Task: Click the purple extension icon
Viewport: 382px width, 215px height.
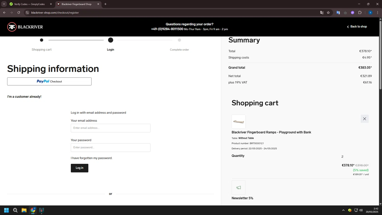Action: (x=352, y=12)
